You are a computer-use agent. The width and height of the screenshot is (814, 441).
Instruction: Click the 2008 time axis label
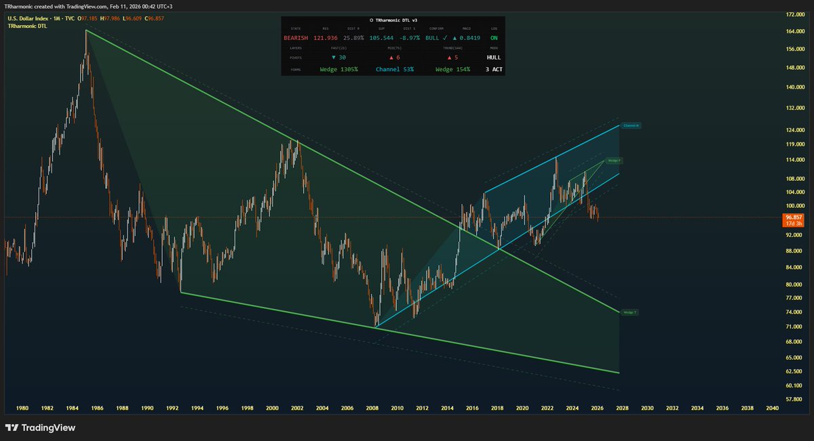click(372, 408)
